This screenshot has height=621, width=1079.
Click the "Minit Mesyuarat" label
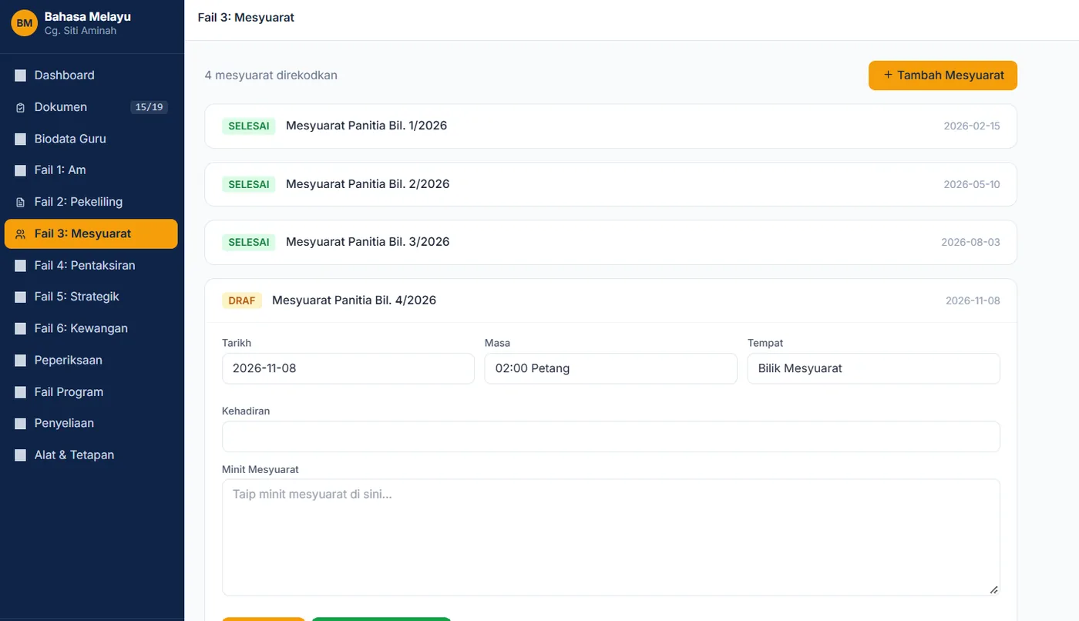(261, 469)
